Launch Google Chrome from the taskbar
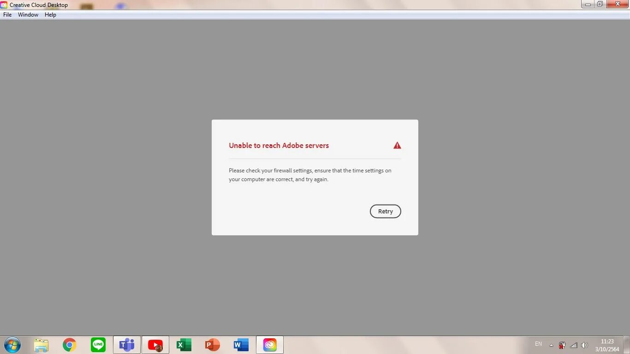630x354 pixels. point(70,345)
